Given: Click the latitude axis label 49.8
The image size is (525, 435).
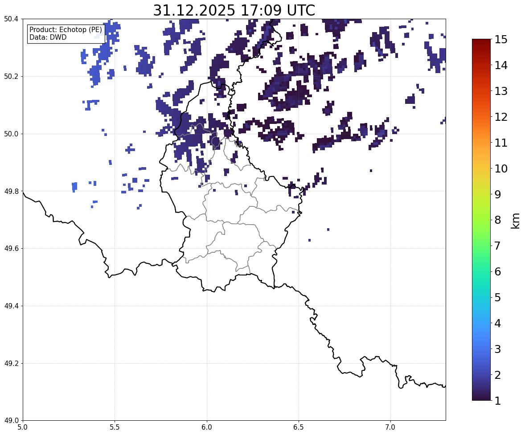Looking at the screenshot, I should tap(11, 191).
